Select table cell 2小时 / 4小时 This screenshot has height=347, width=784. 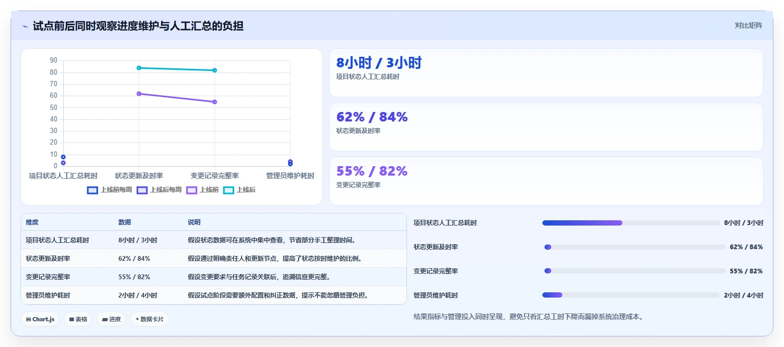tap(138, 295)
